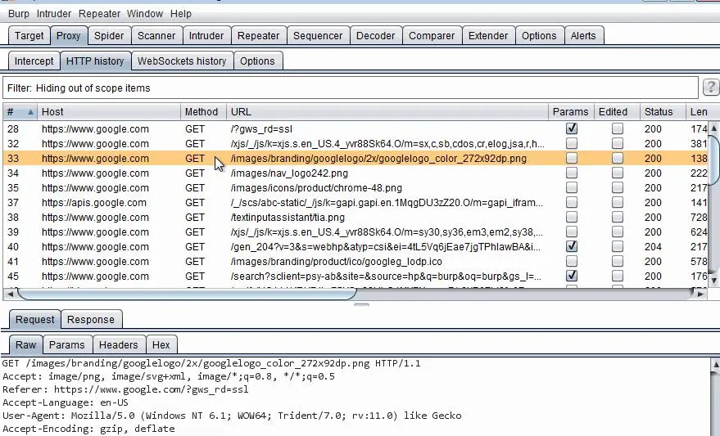Viewport: 720px width, 436px height.
Task: Select the horizontal scrollbar thumb of table
Action: [x=187, y=294]
